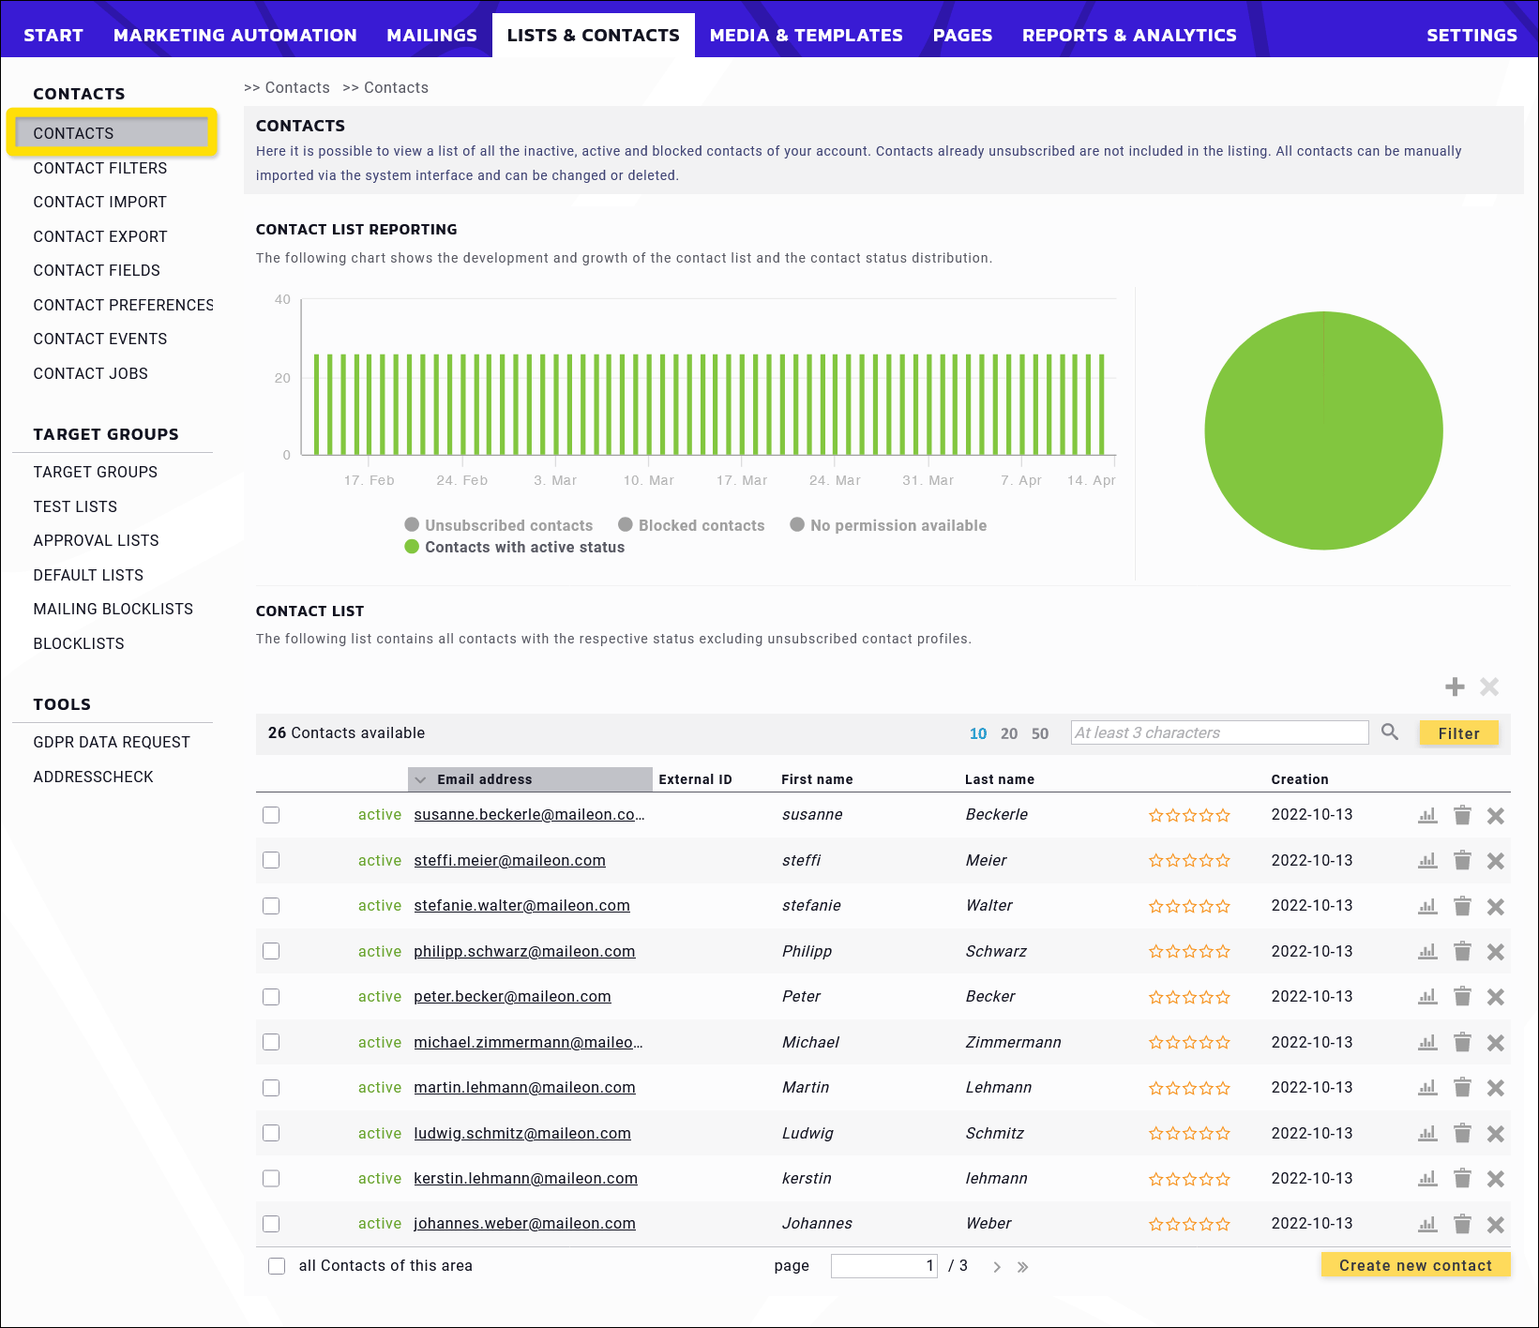
Task: Go to next page arrow
Action: [x=997, y=1267]
